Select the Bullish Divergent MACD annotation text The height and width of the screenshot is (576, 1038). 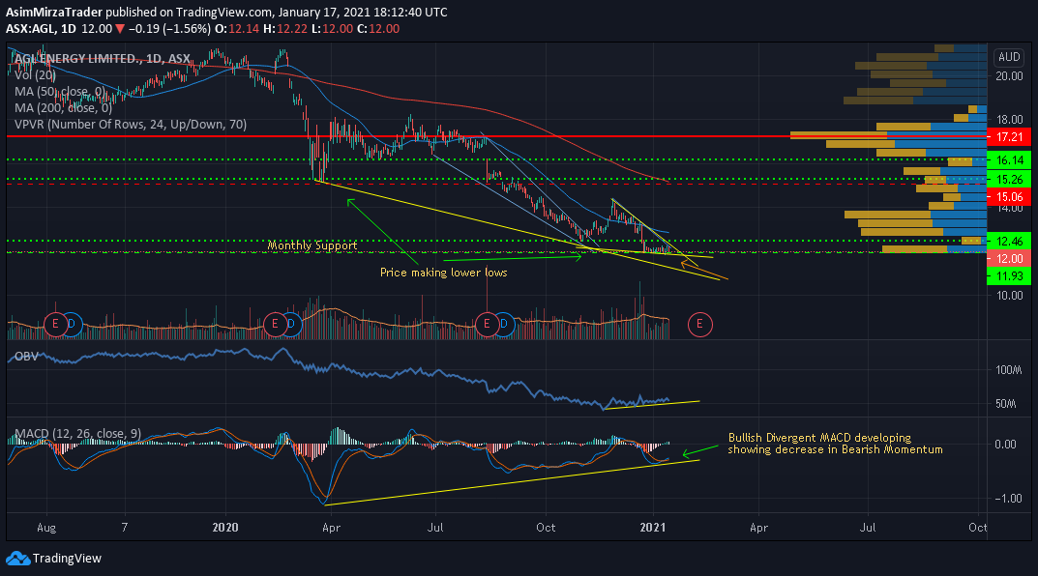point(836,444)
